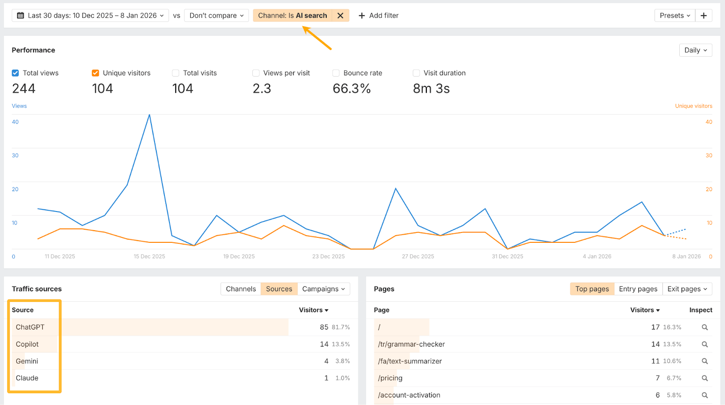
Task: Click the Add filter plus icon
Action: (362, 15)
